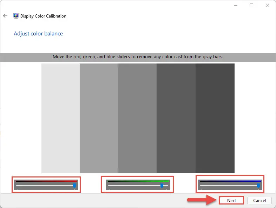Screen dimensions: 276x208
Task: Minimize the calibration window
Action: click(x=236, y=6)
